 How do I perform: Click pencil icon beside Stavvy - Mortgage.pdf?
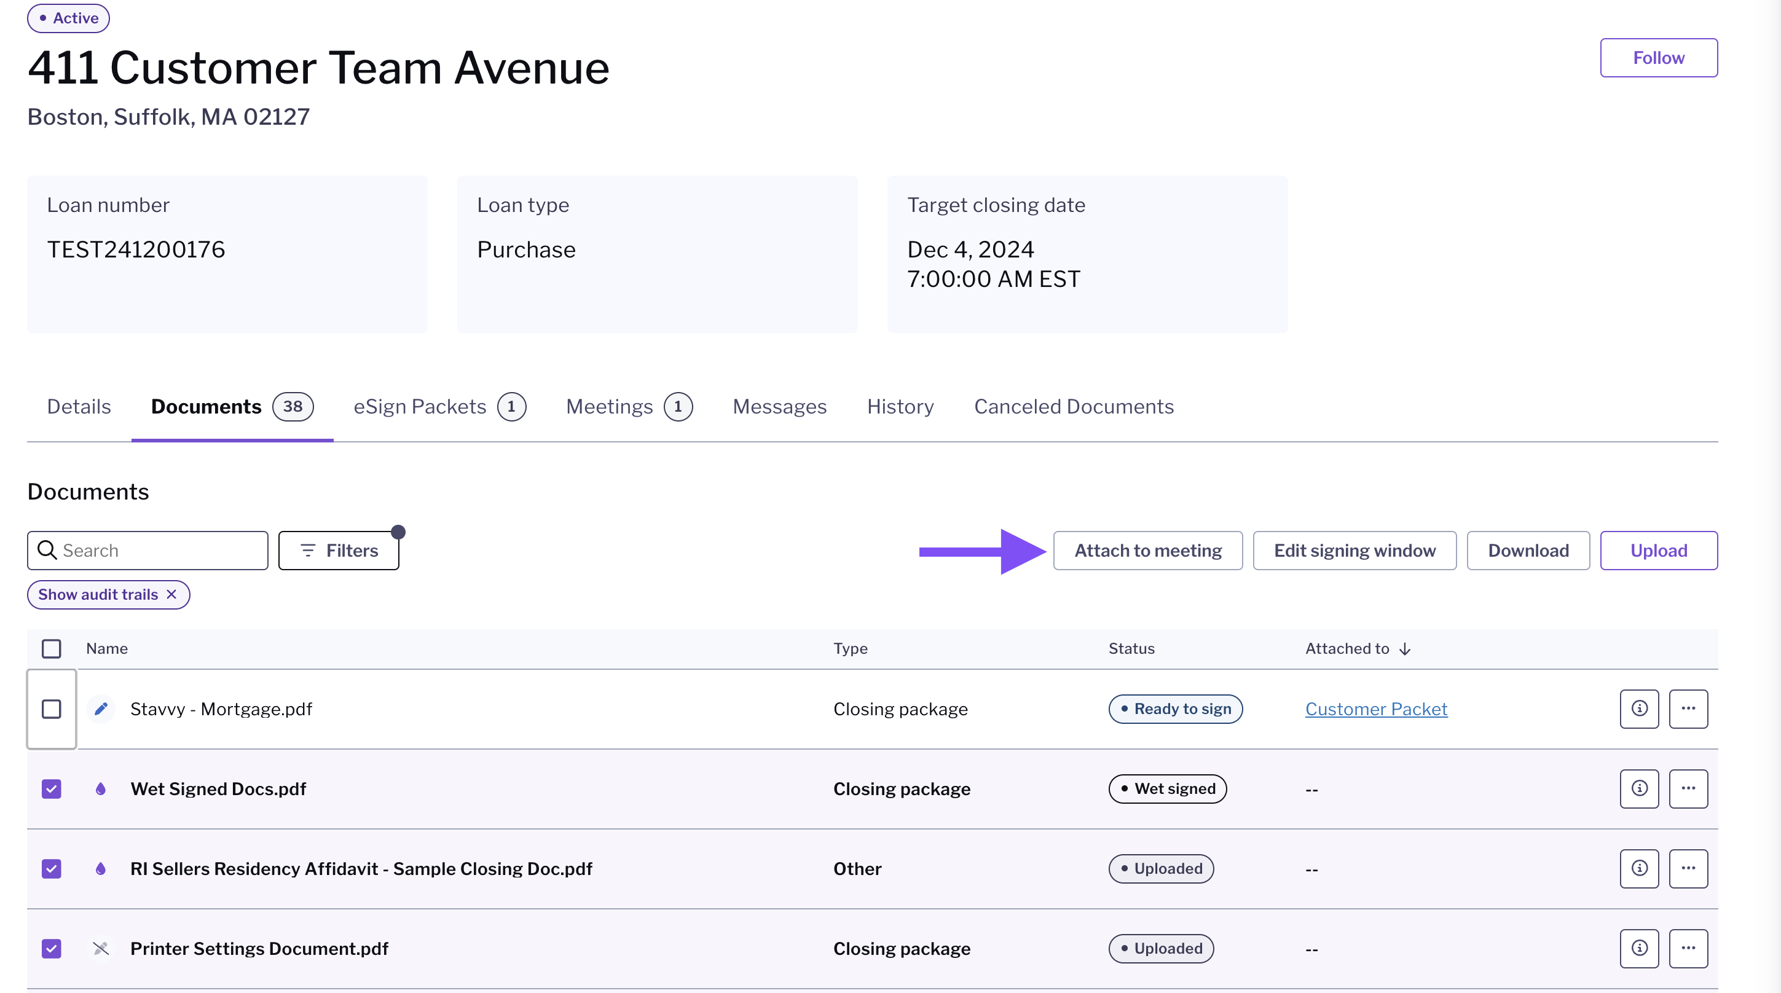(101, 708)
